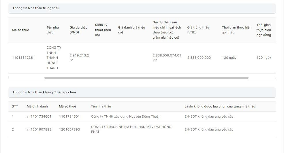
Task: Click the 'Mã số thuế' column header in the winning bidder table
Action: [x=20, y=30]
